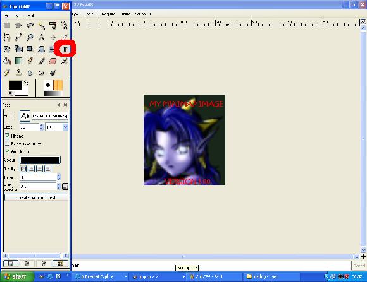
Task: Click the Indent spinner arrows
Action: click(x=59, y=177)
